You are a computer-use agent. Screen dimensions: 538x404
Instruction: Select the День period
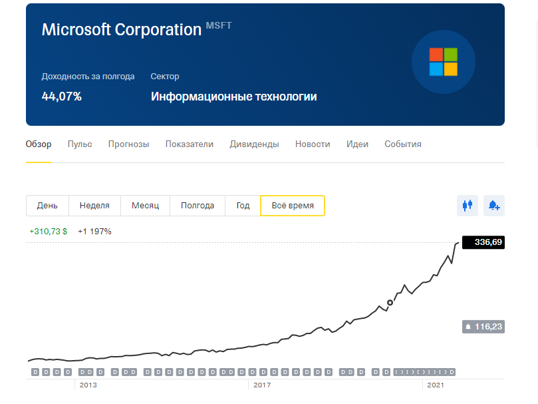pyautogui.click(x=47, y=206)
